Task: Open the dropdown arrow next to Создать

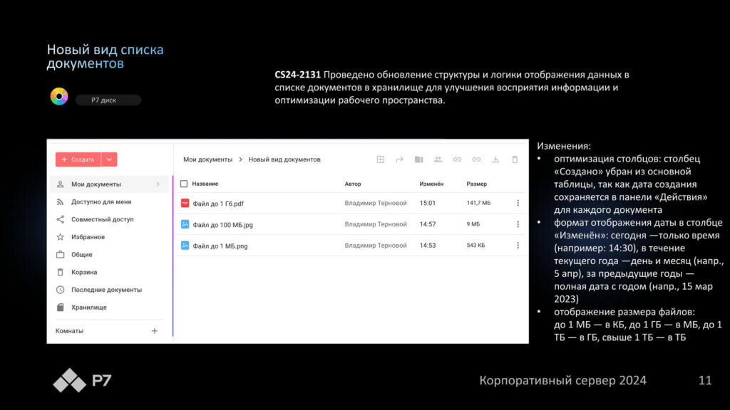Action: click(109, 159)
